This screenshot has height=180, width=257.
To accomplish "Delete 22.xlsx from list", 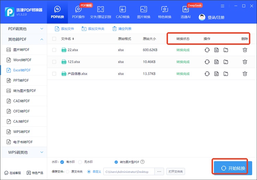I will coord(245,50).
